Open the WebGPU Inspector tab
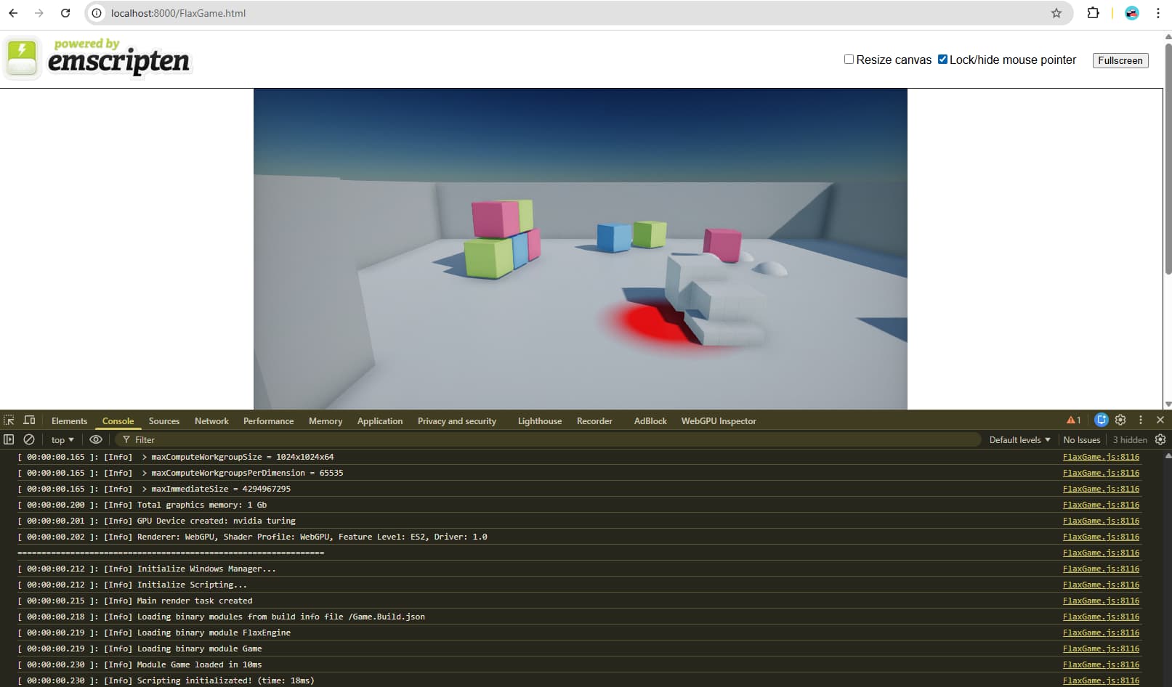The width and height of the screenshot is (1172, 687). point(718,421)
